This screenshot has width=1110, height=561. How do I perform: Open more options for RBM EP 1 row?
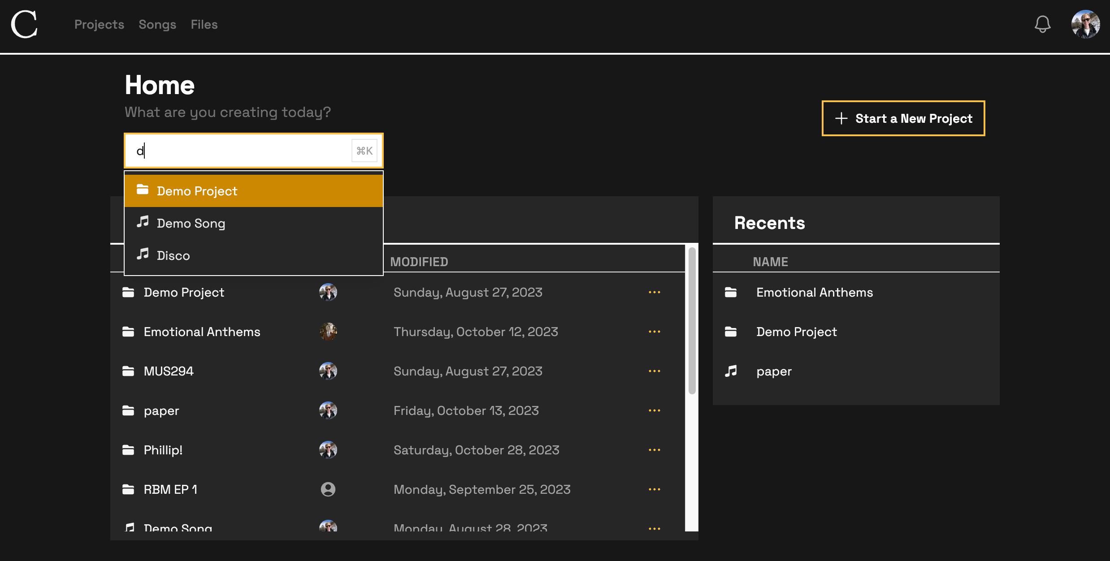point(655,489)
